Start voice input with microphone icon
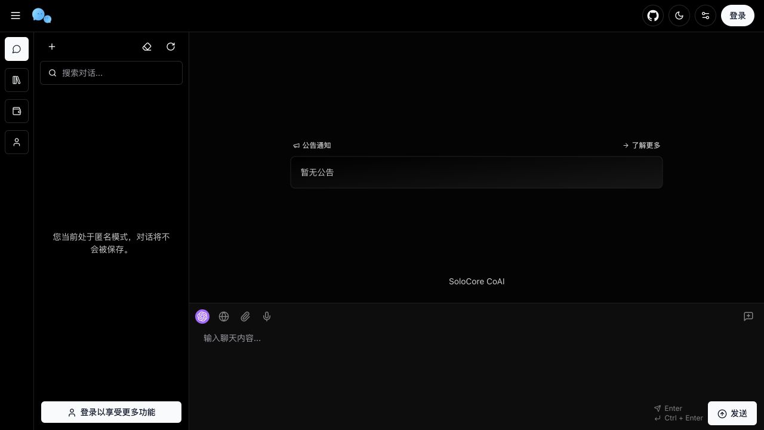 click(x=267, y=317)
